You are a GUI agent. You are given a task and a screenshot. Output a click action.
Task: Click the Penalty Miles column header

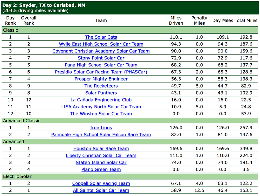199,21
